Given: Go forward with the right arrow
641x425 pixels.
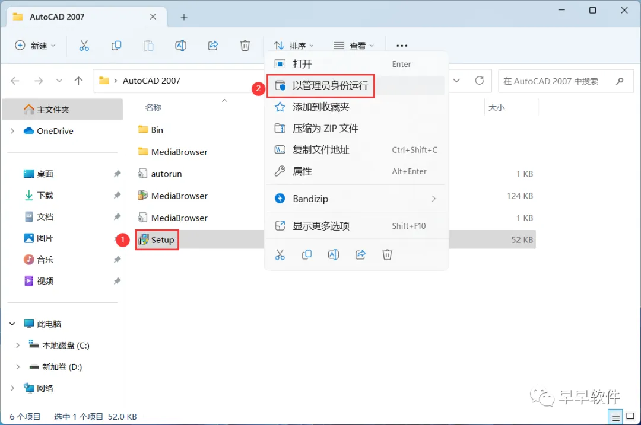Looking at the screenshot, I should coord(39,81).
